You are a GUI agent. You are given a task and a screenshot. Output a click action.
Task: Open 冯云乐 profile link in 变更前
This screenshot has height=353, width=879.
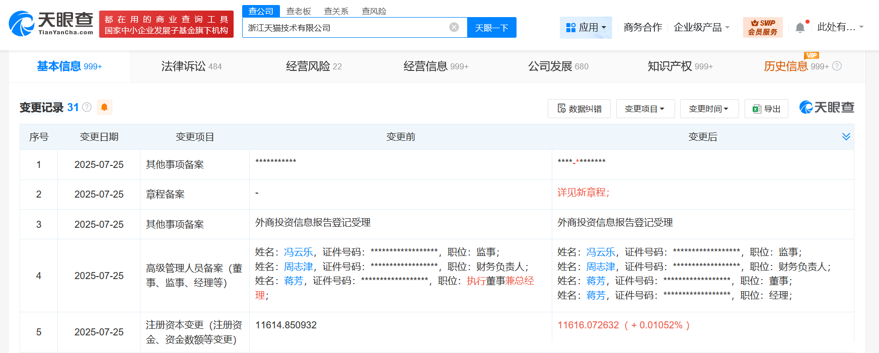298,252
